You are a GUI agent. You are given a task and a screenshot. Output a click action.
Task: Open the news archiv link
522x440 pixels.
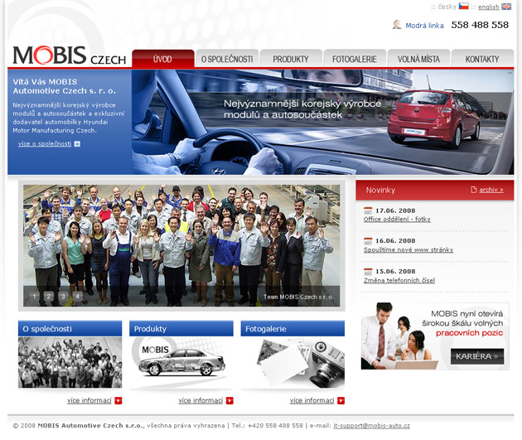(491, 190)
